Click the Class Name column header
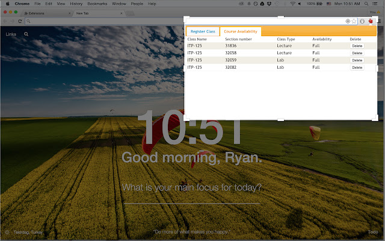 (x=197, y=39)
